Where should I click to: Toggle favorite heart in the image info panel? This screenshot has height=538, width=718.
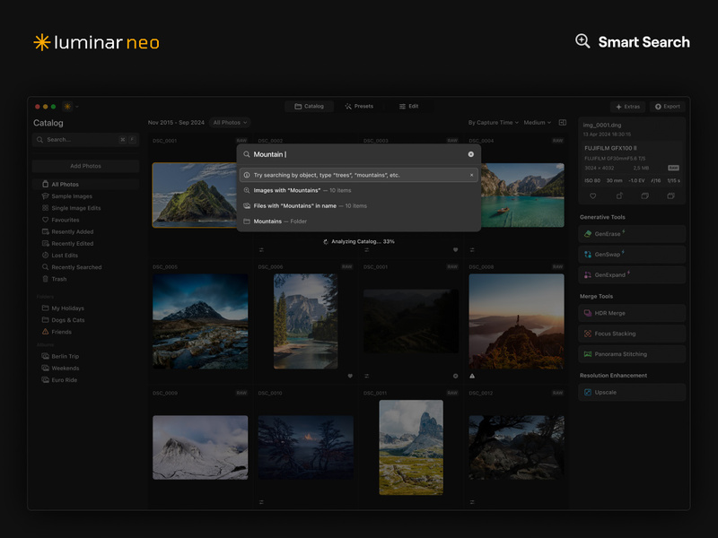593,195
